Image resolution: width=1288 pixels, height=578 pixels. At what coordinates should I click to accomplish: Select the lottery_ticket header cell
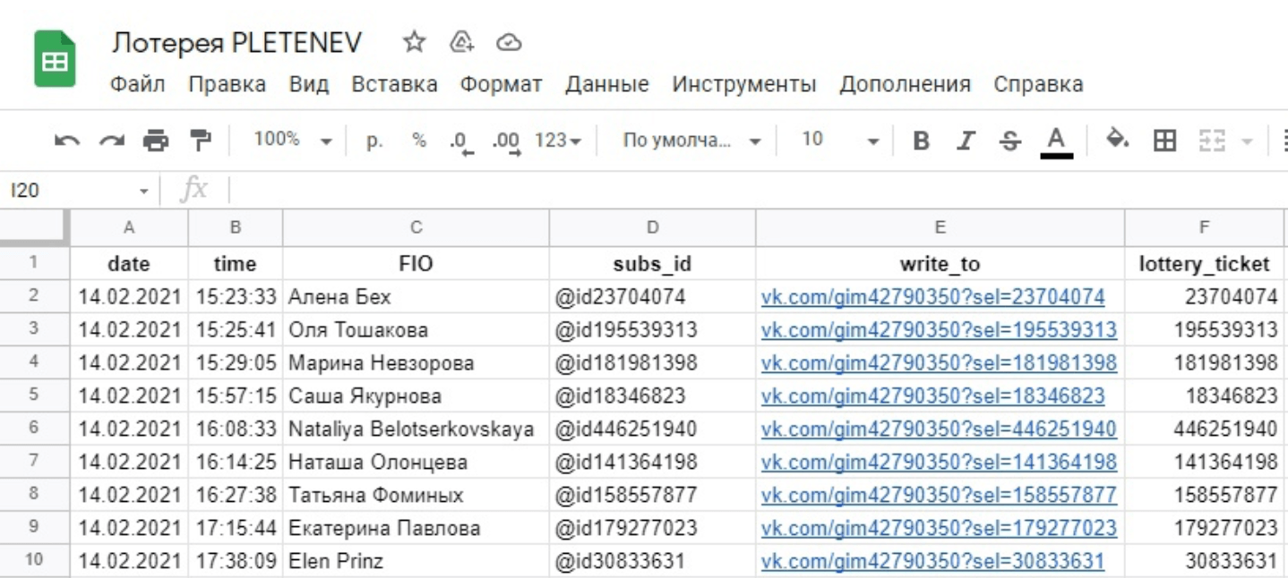click(x=1205, y=263)
